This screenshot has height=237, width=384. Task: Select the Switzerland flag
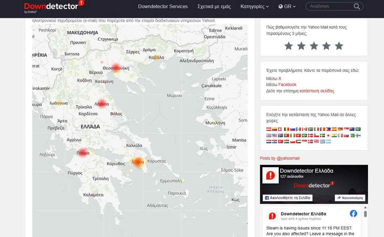280,129
